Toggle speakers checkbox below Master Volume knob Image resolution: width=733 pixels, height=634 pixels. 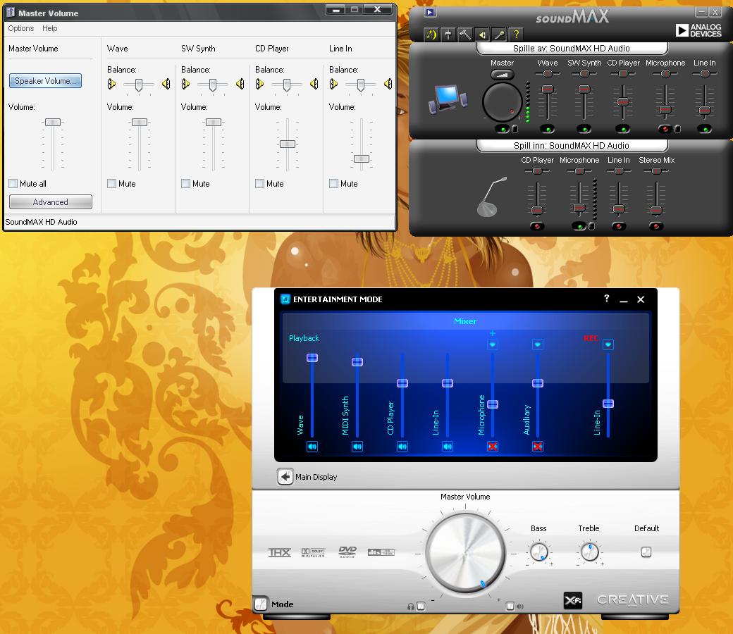(x=510, y=607)
